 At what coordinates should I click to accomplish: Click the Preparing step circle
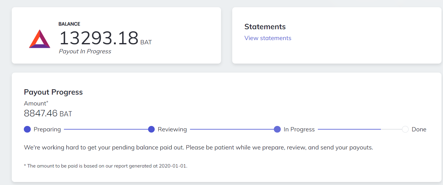pos(27,129)
